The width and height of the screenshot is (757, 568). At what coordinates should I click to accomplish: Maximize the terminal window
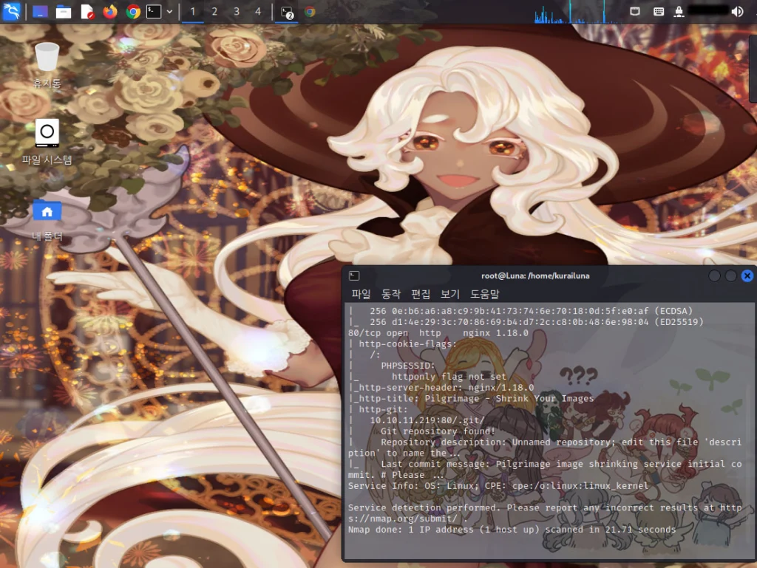(x=731, y=276)
